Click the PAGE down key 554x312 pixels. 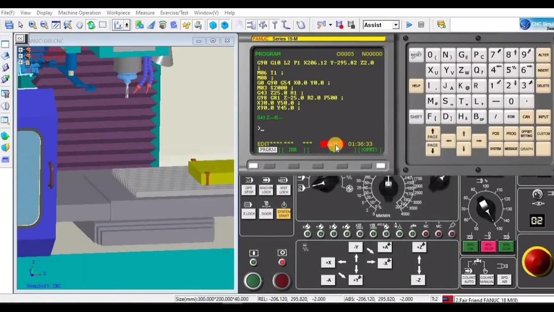tap(433, 149)
